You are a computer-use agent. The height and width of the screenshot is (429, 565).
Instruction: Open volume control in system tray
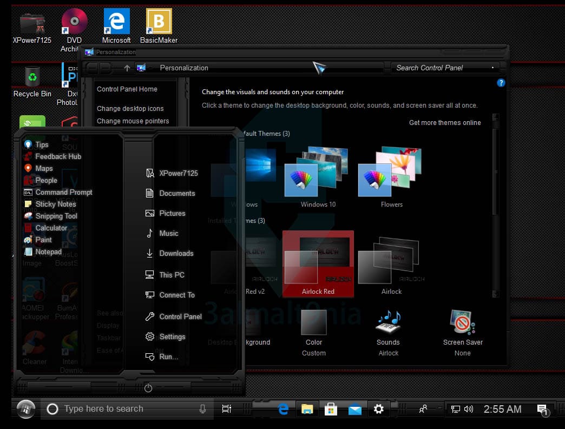pos(469,409)
